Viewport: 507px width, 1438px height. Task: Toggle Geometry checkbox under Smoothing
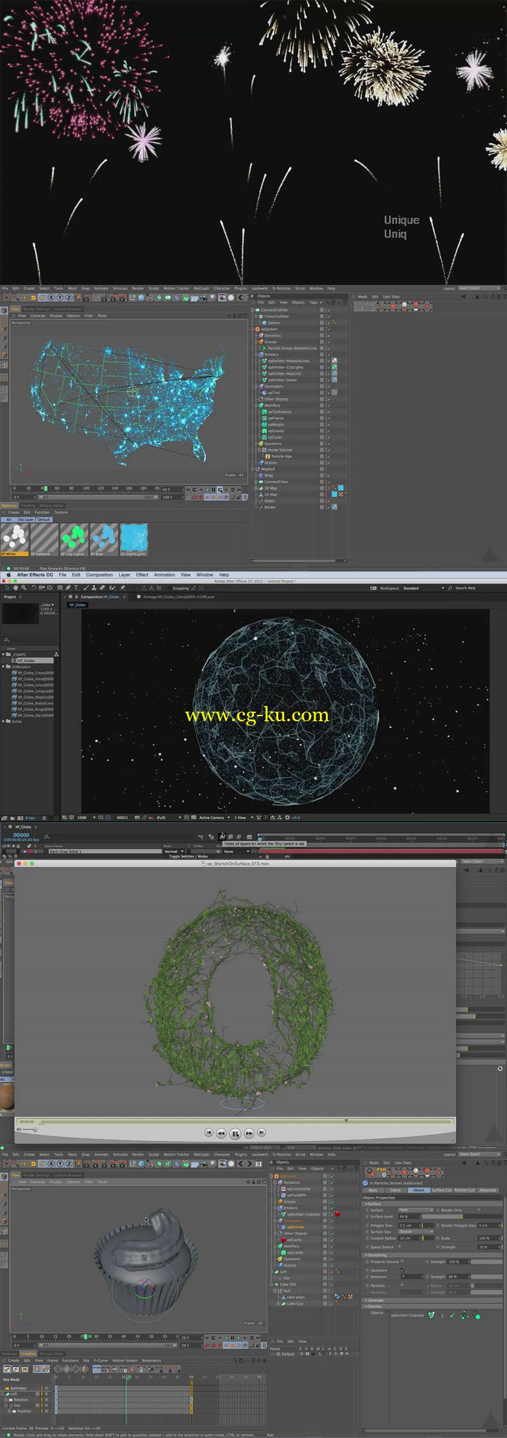(402, 1270)
